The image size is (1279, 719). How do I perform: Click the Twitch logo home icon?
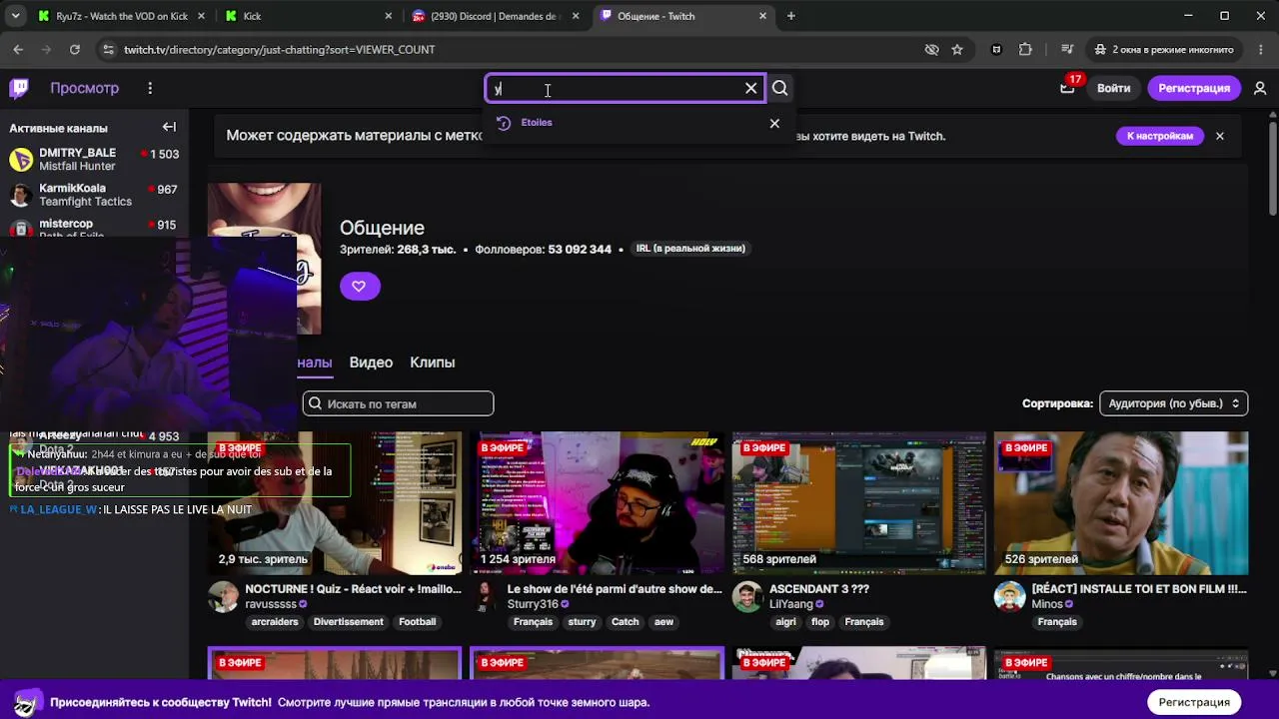tap(19, 88)
